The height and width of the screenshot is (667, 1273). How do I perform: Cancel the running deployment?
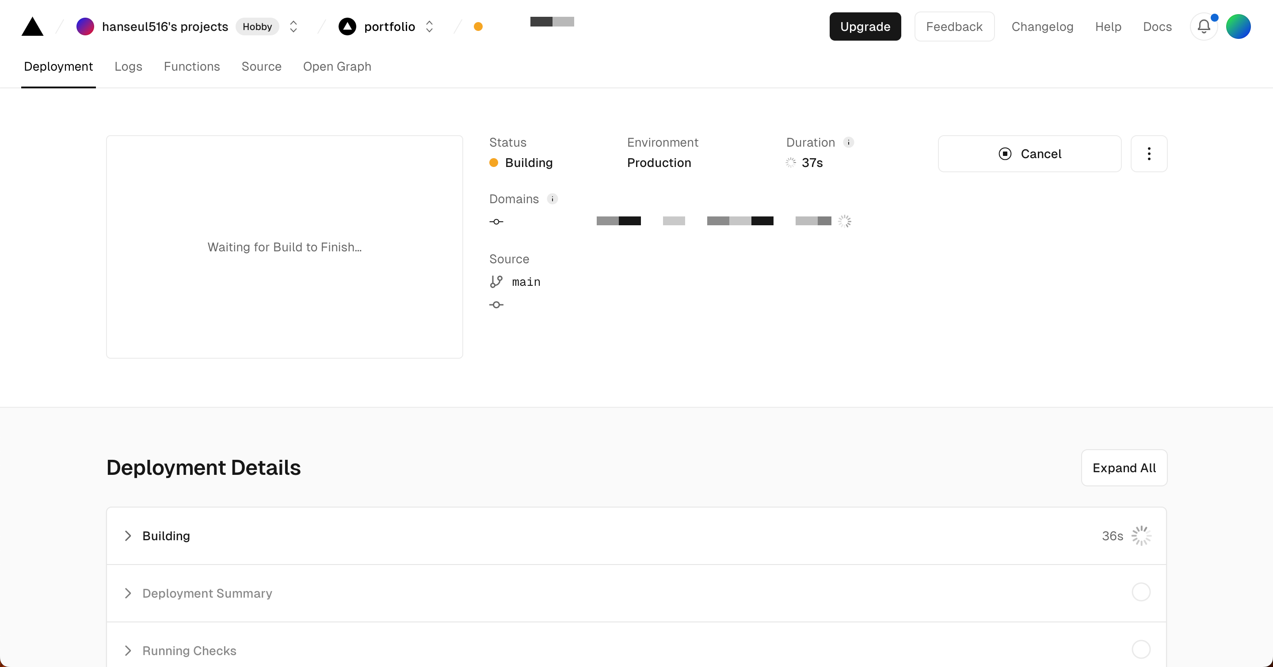[1029, 154]
